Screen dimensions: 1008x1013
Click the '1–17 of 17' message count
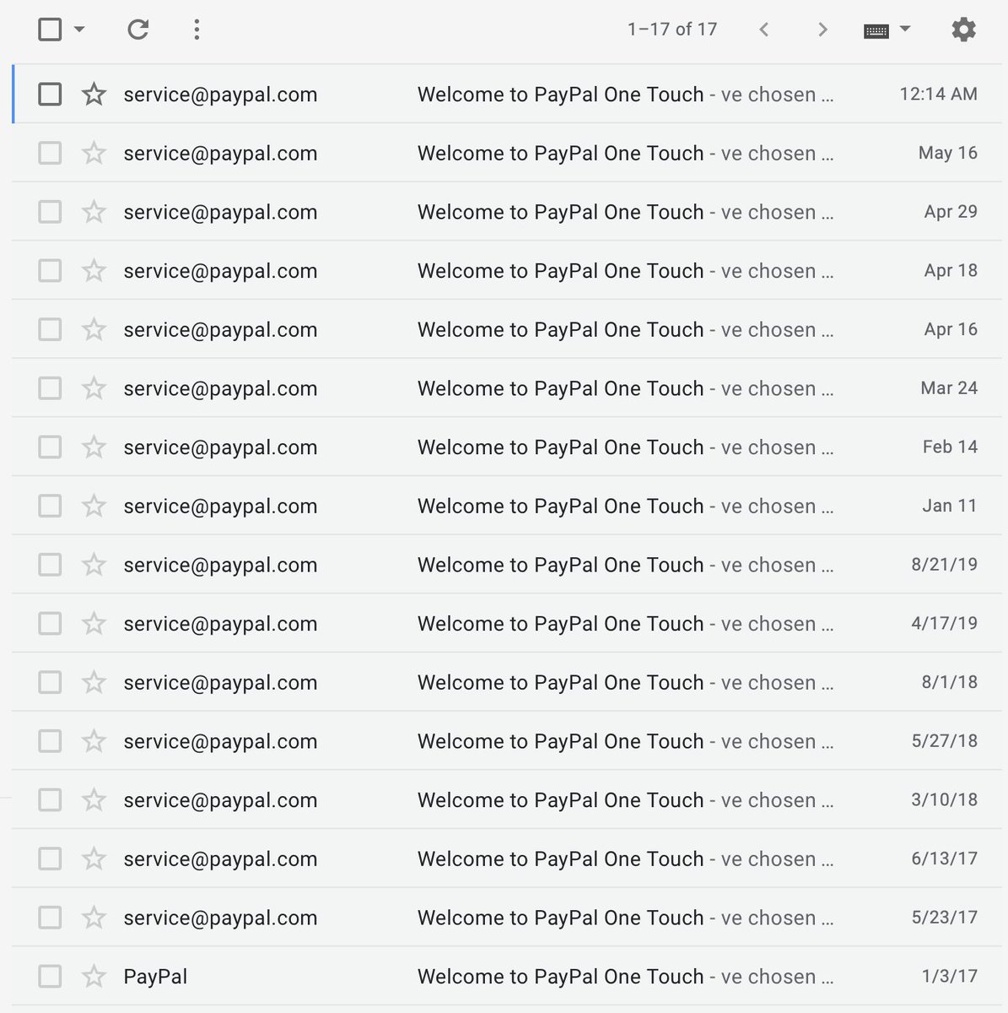[x=672, y=30]
